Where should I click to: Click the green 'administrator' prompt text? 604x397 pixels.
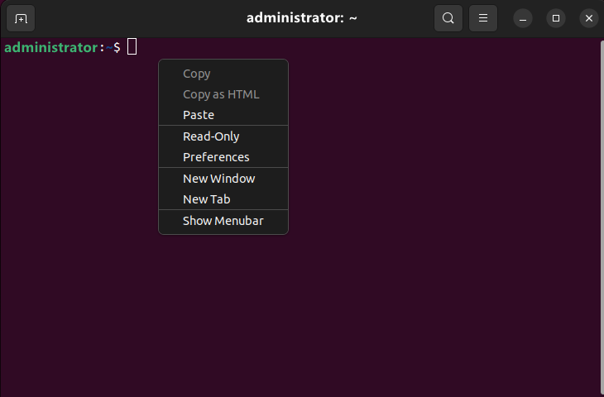pos(50,48)
